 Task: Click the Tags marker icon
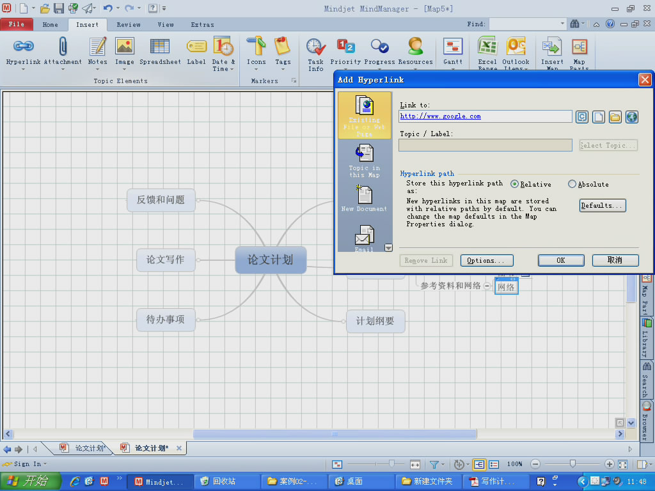click(x=283, y=46)
